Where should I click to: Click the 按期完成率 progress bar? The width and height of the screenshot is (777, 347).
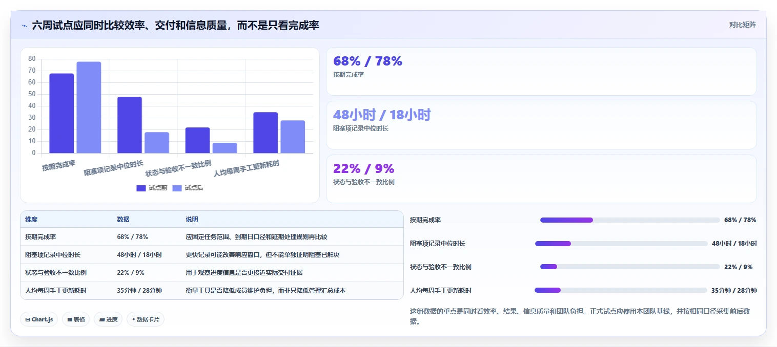point(630,220)
